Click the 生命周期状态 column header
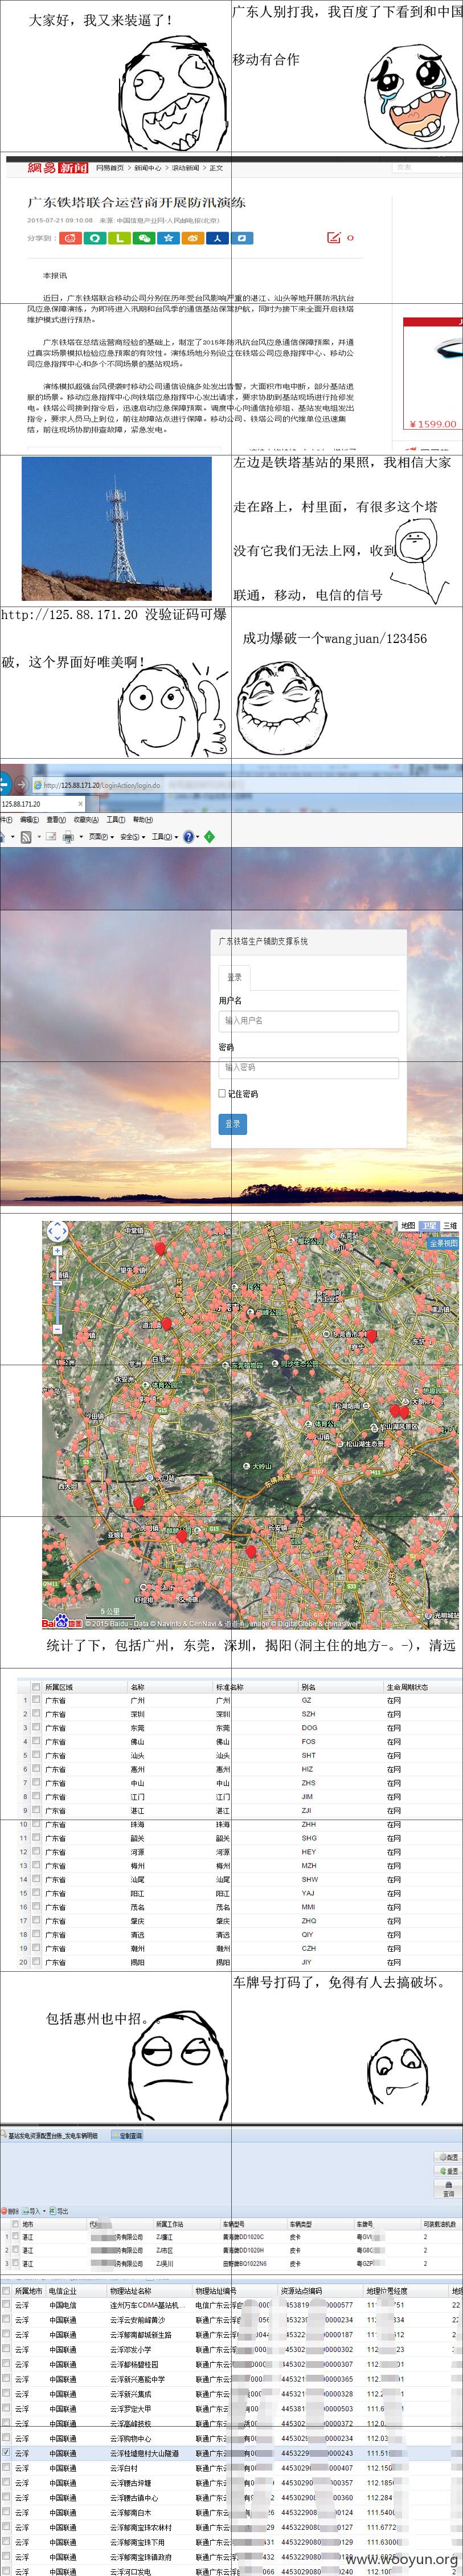The image size is (463, 2576). pos(407,1686)
